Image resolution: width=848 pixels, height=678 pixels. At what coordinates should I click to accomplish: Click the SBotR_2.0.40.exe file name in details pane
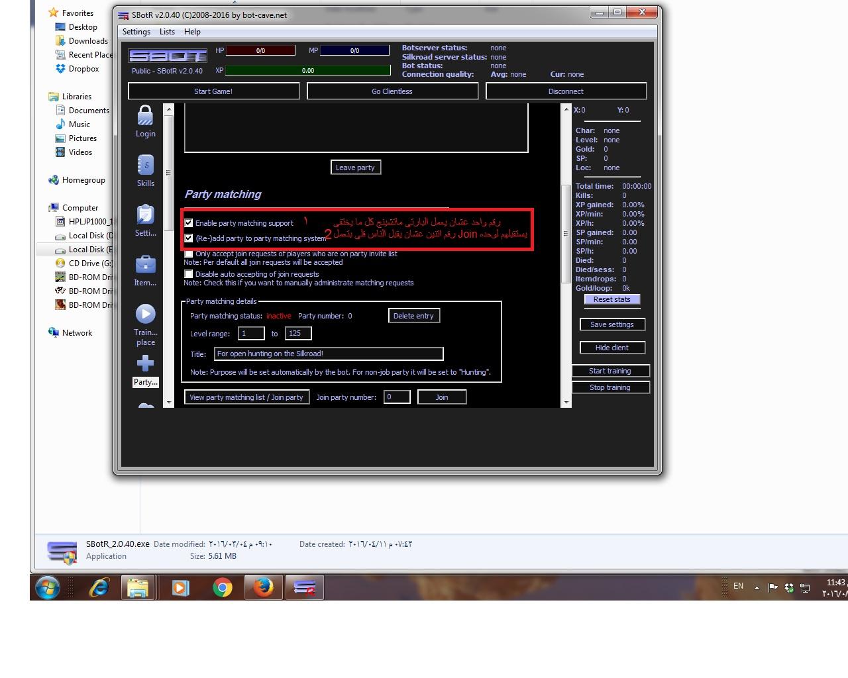click(x=118, y=544)
